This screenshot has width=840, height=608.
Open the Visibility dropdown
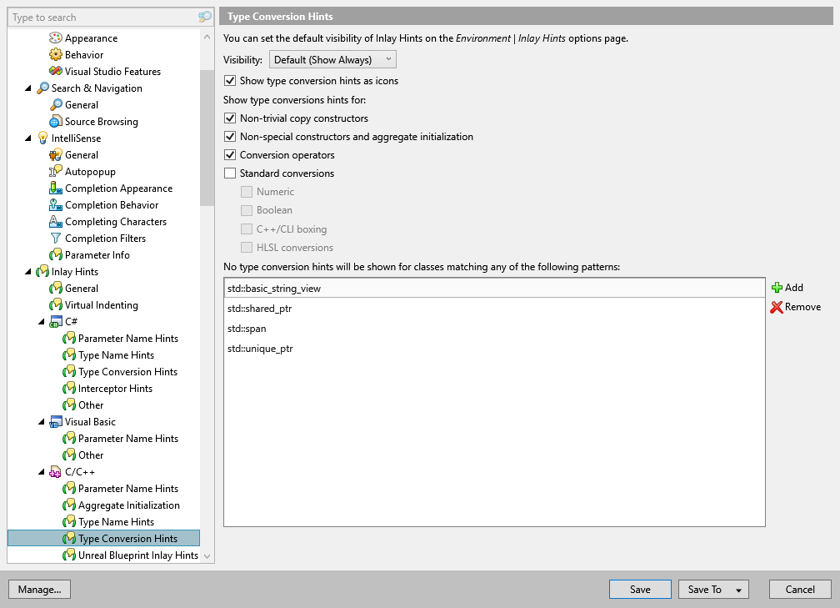tap(332, 59)
